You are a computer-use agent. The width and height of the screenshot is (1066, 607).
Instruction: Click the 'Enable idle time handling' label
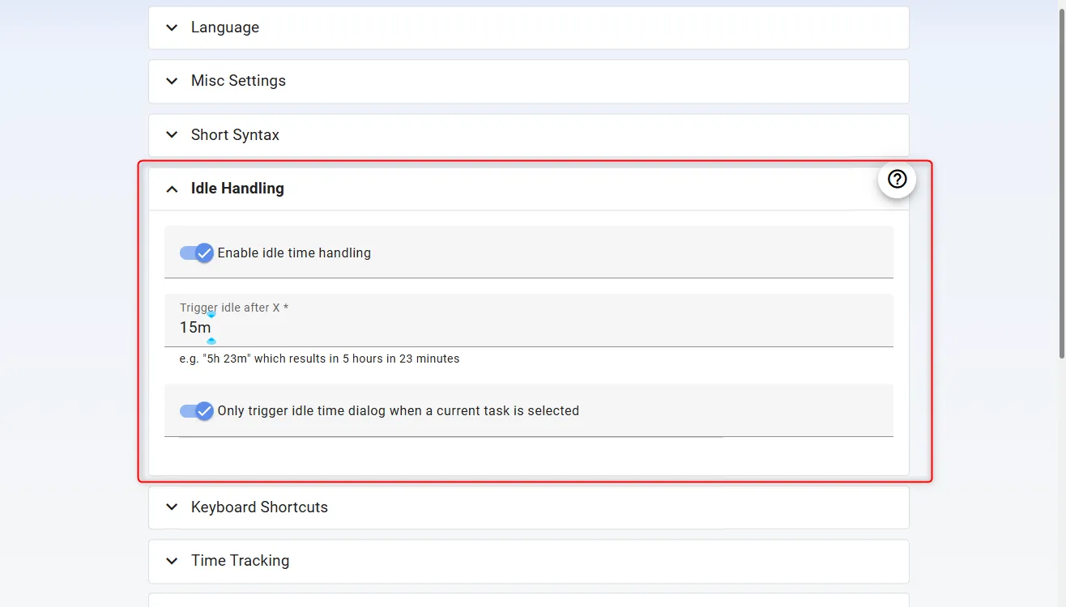(x=294, y=253)
